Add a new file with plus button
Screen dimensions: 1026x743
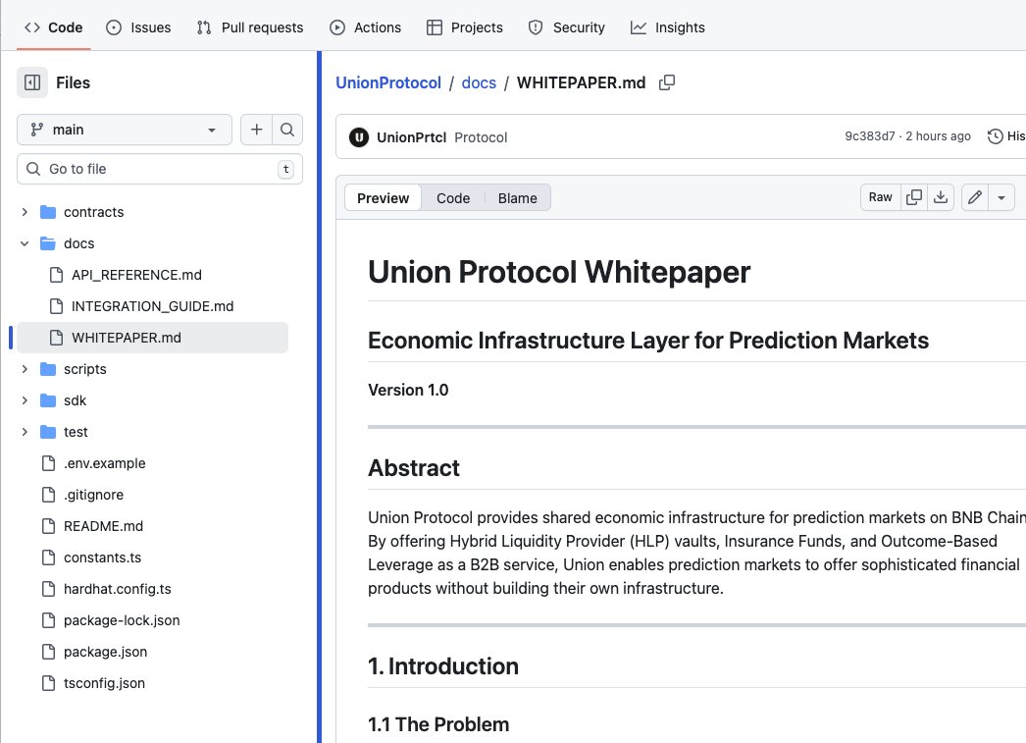257,130
